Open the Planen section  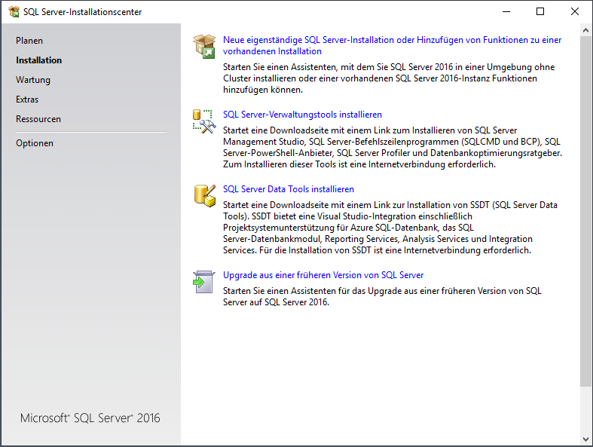coord(29,41)
